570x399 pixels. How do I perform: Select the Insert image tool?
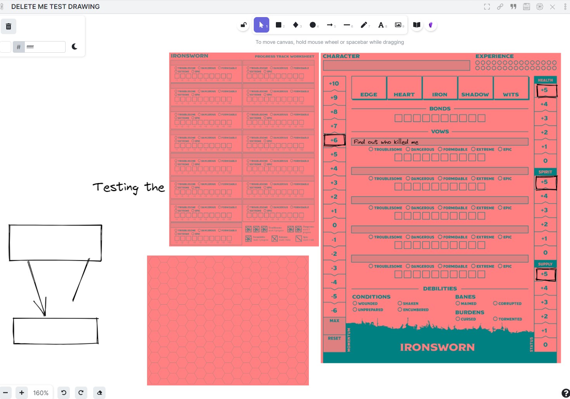coord(398,25)
